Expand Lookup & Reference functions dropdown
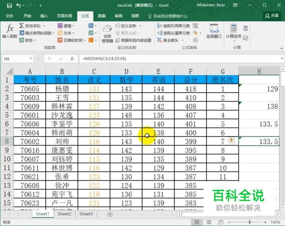The width and height of the screenshot is (285, 226). click(96, 26)
